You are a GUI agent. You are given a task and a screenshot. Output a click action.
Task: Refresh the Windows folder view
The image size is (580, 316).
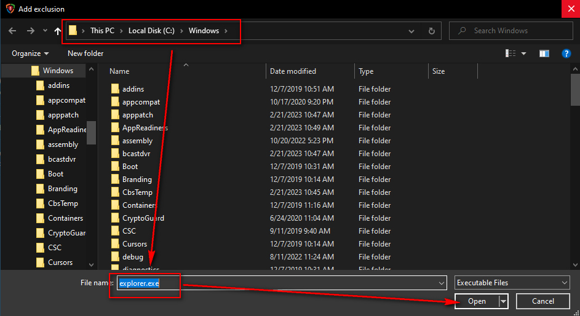[431, 31]
